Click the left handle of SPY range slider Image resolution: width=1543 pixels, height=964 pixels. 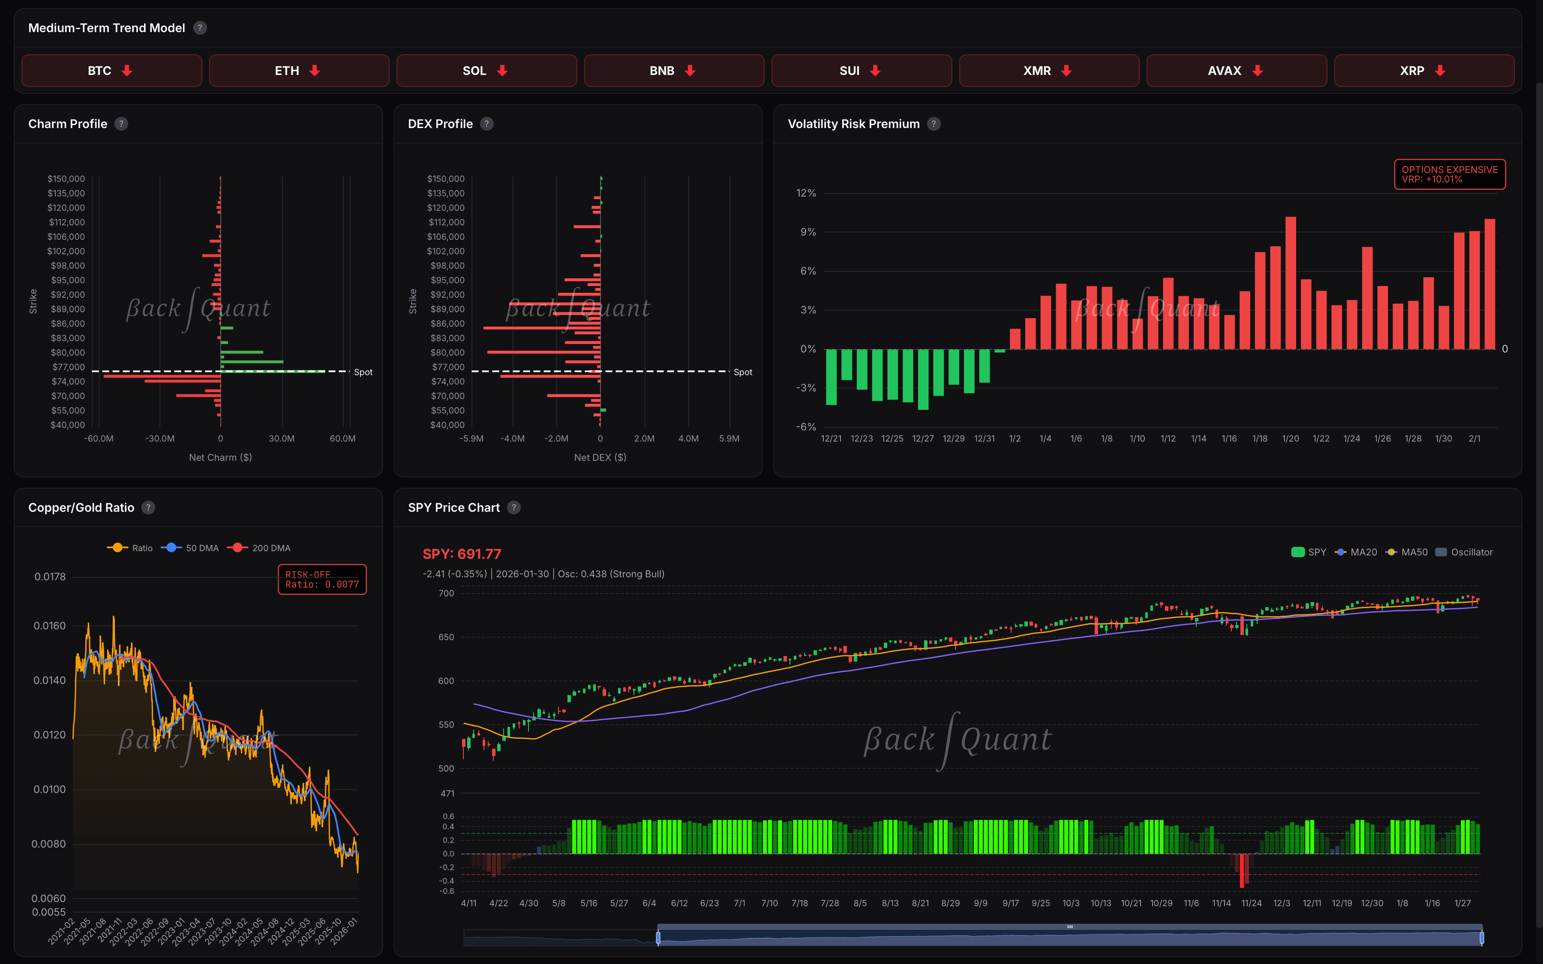pos(658,938)
